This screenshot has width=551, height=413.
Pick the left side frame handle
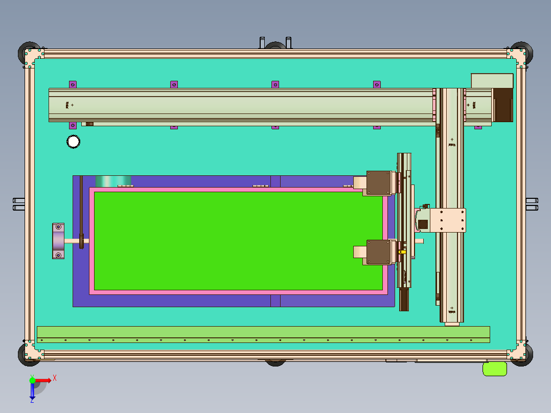(x=18, y=204)
